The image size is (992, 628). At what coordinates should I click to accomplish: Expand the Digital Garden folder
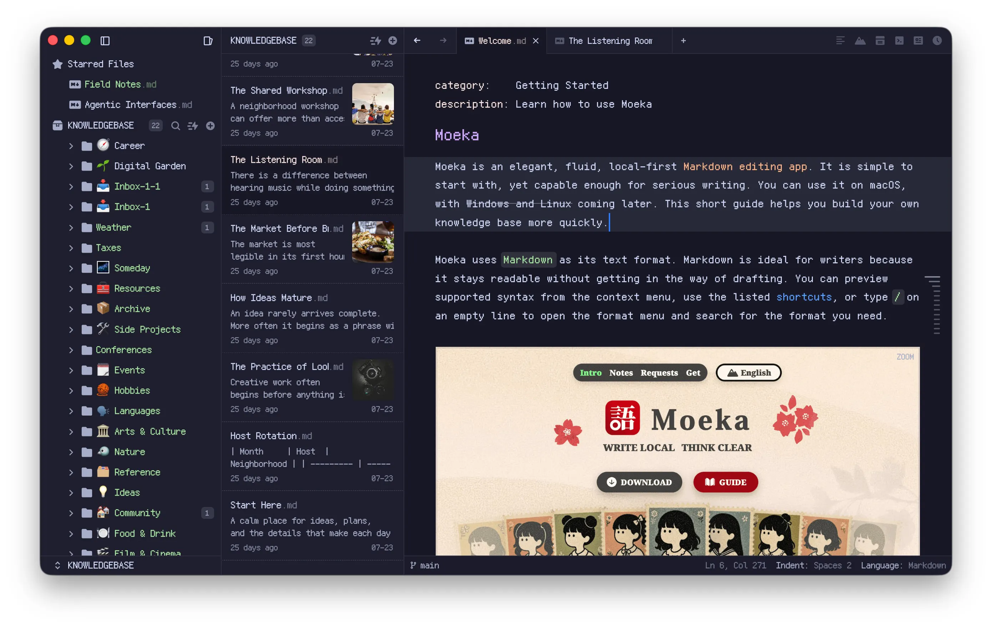pos(71,166)
